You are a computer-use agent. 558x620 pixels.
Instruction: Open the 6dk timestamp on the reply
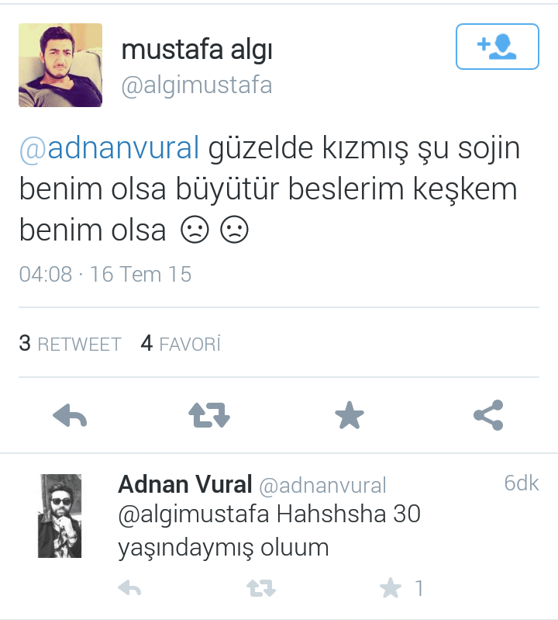(522, 483)
